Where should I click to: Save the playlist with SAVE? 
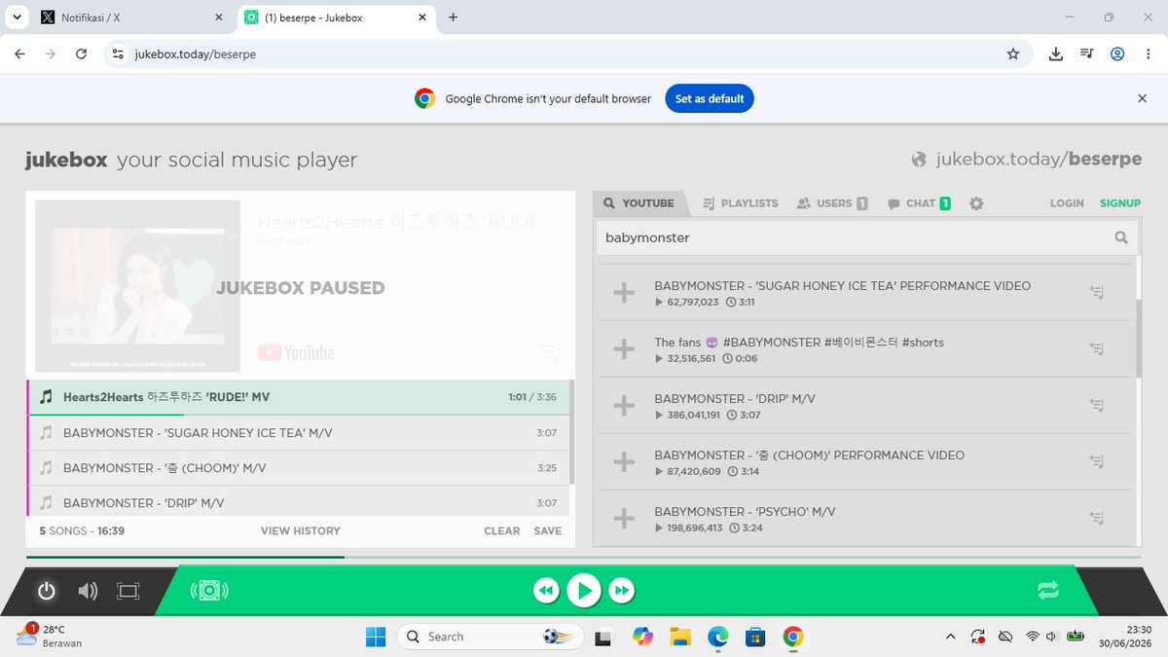(x=548, y=530)
